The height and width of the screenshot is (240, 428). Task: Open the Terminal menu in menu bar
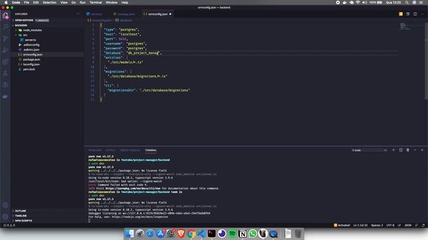(96, 3)
